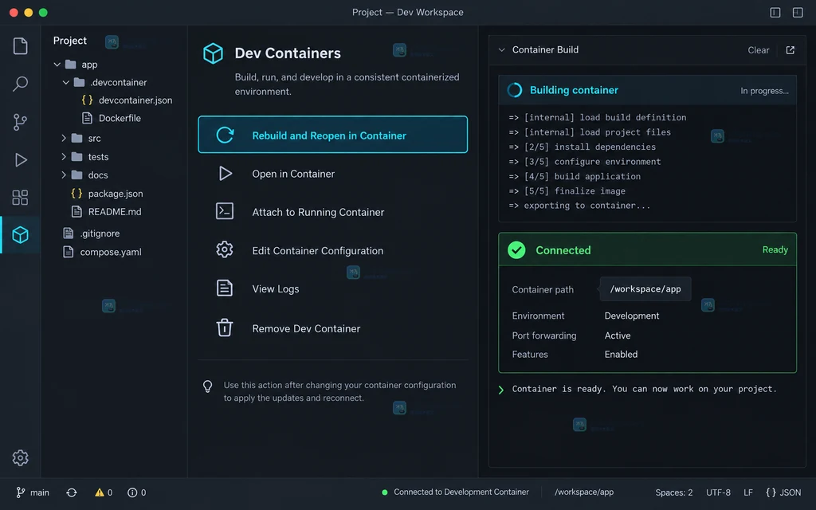
Task: Click the pop-out icon in Container Build panel
Action: click(790, 50)
